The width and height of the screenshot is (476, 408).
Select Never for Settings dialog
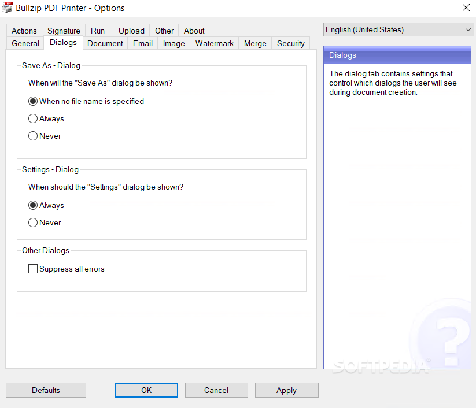45,222
